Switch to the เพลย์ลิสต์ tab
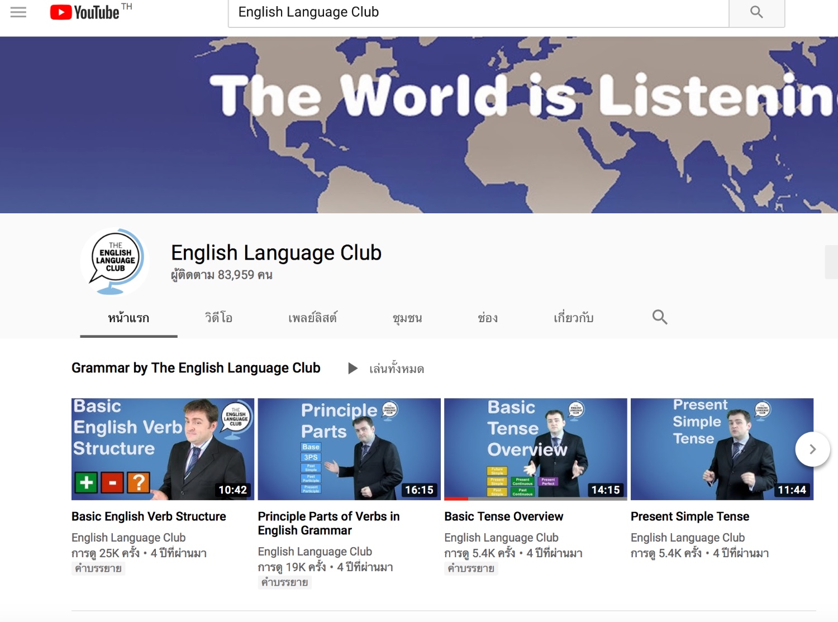This screenshot has height=622, width=838. (x=312, y=318)
